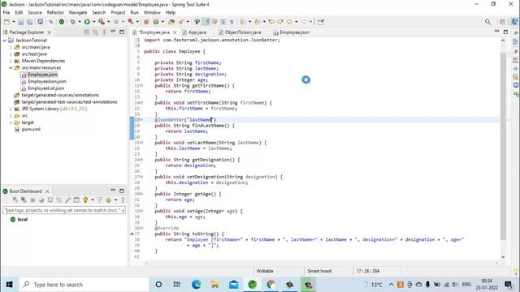The width and height of the screenshot is (520, 292).
Task: Click the Writable status bar entry
Action: (x=265, y=271)
